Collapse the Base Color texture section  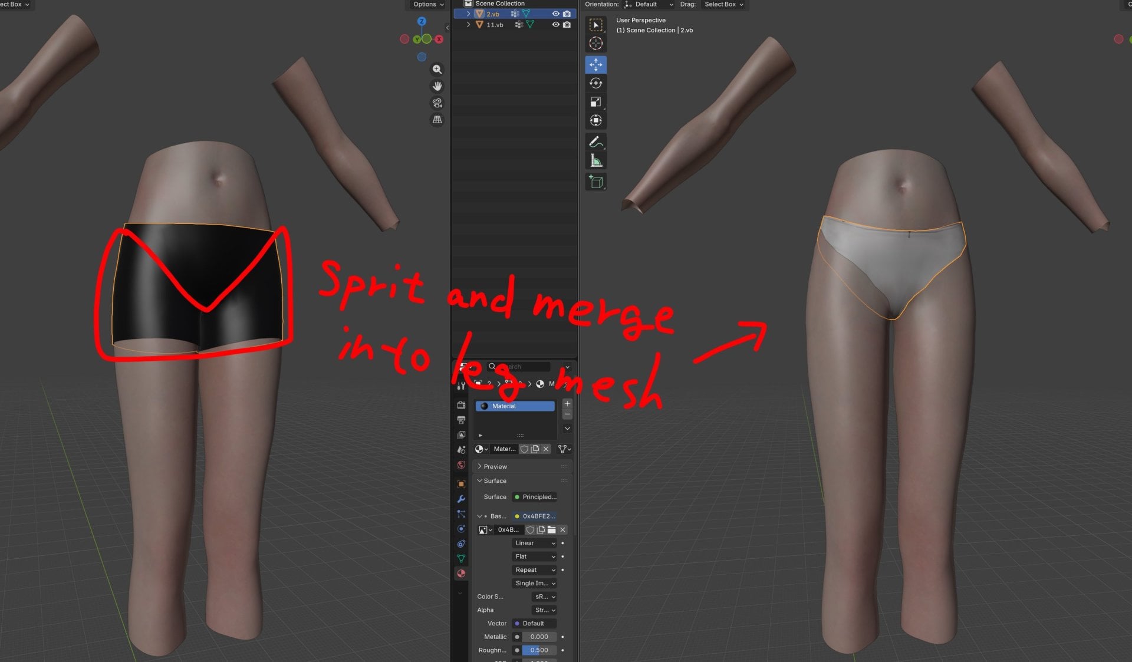pos(479,516)
